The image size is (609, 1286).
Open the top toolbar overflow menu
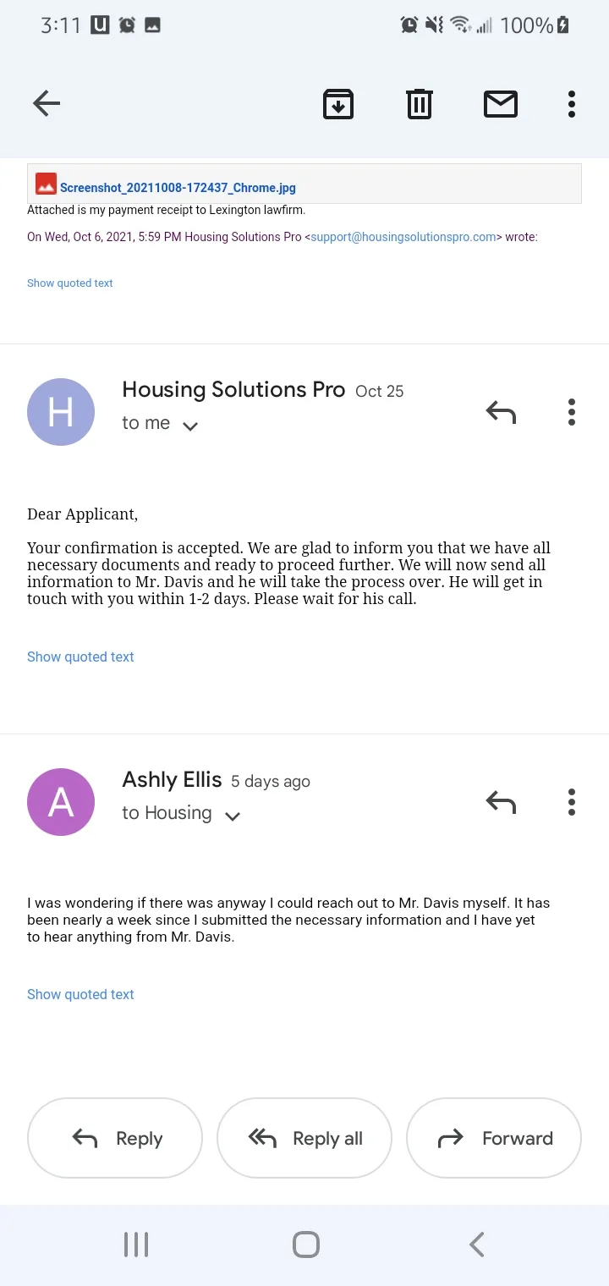(572, 104)
